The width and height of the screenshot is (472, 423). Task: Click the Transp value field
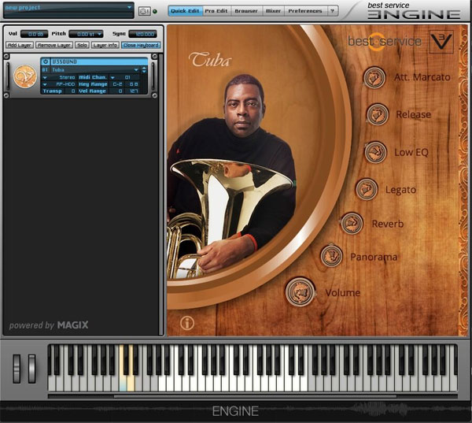point(70,91)
